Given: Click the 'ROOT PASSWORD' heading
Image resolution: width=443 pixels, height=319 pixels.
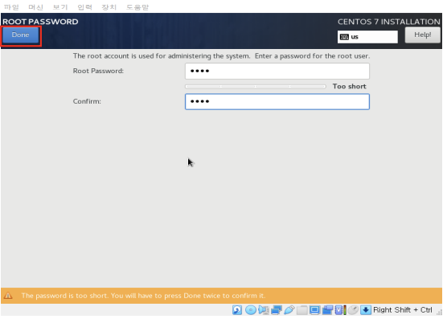Looking at the screenshot, I should pos(40,22).
